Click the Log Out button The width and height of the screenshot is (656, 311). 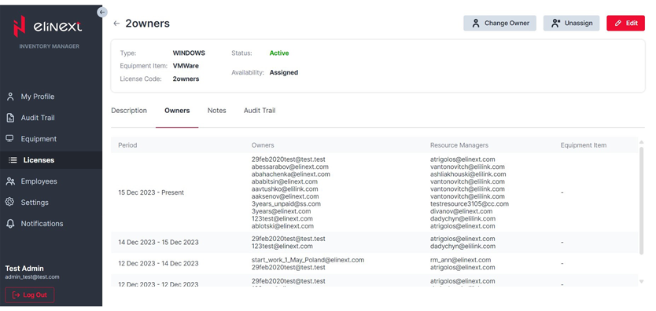tap(30, 295)
